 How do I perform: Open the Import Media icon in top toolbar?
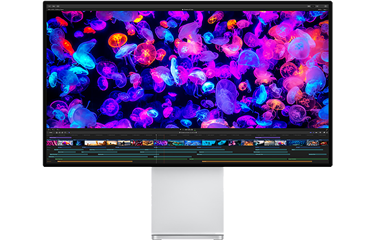tap(50, 6)
